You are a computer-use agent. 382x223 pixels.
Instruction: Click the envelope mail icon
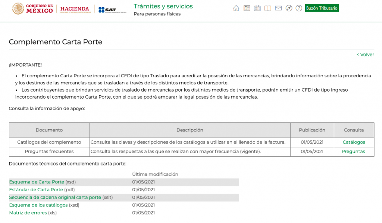[278, 8]
